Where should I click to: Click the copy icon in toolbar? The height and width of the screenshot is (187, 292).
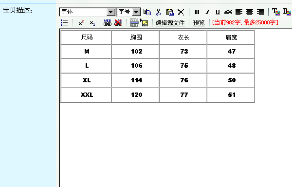pyautogui.click(x=147, y=12)
